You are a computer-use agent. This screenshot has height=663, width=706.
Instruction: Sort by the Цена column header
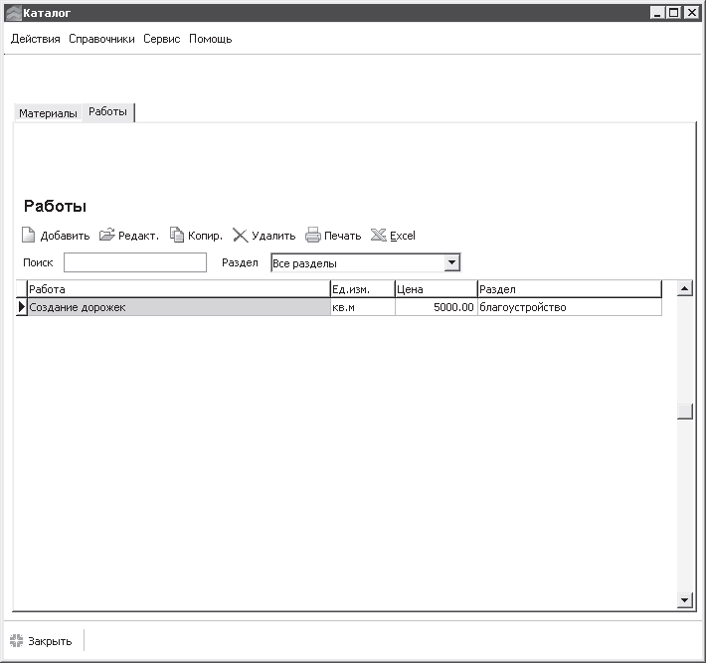[436, 289]
